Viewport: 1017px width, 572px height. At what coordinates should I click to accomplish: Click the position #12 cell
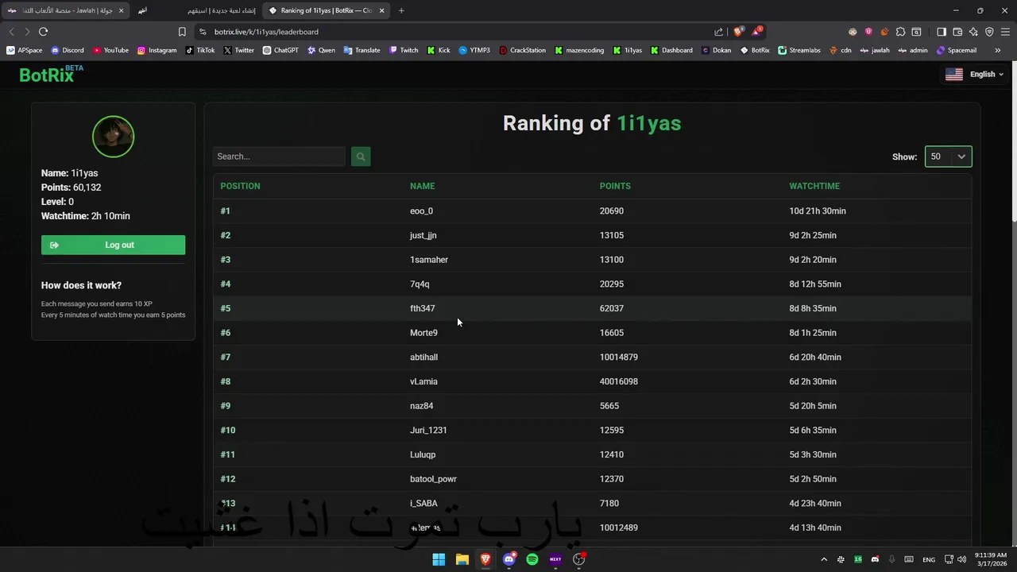point(228,479)
